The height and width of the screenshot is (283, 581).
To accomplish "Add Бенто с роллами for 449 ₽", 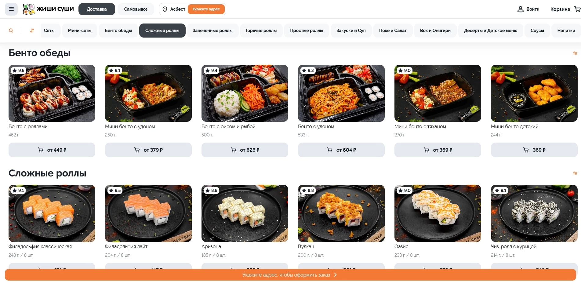I will pyautogui.click(x=52, y=150).
